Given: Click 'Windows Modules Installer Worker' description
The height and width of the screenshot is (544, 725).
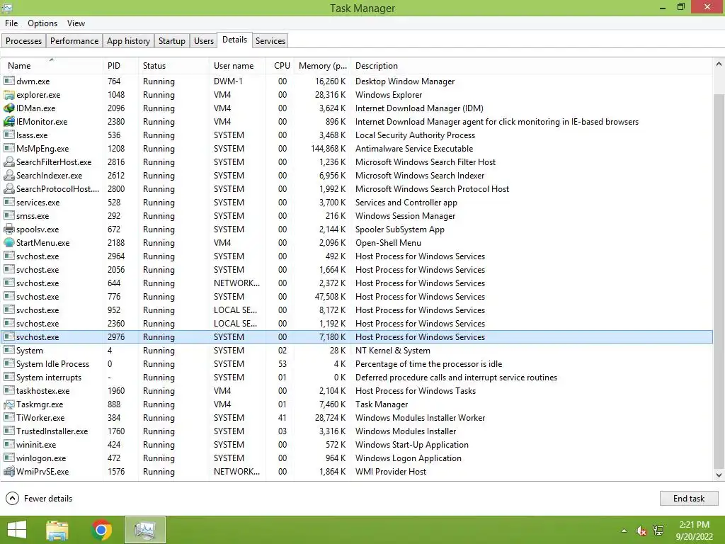Looking at the screenshot, I should [420, 417].
